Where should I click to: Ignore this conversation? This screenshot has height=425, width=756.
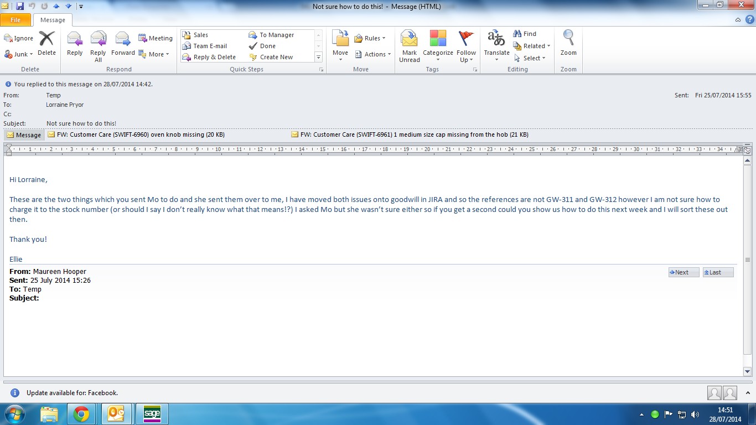(19, 38)
